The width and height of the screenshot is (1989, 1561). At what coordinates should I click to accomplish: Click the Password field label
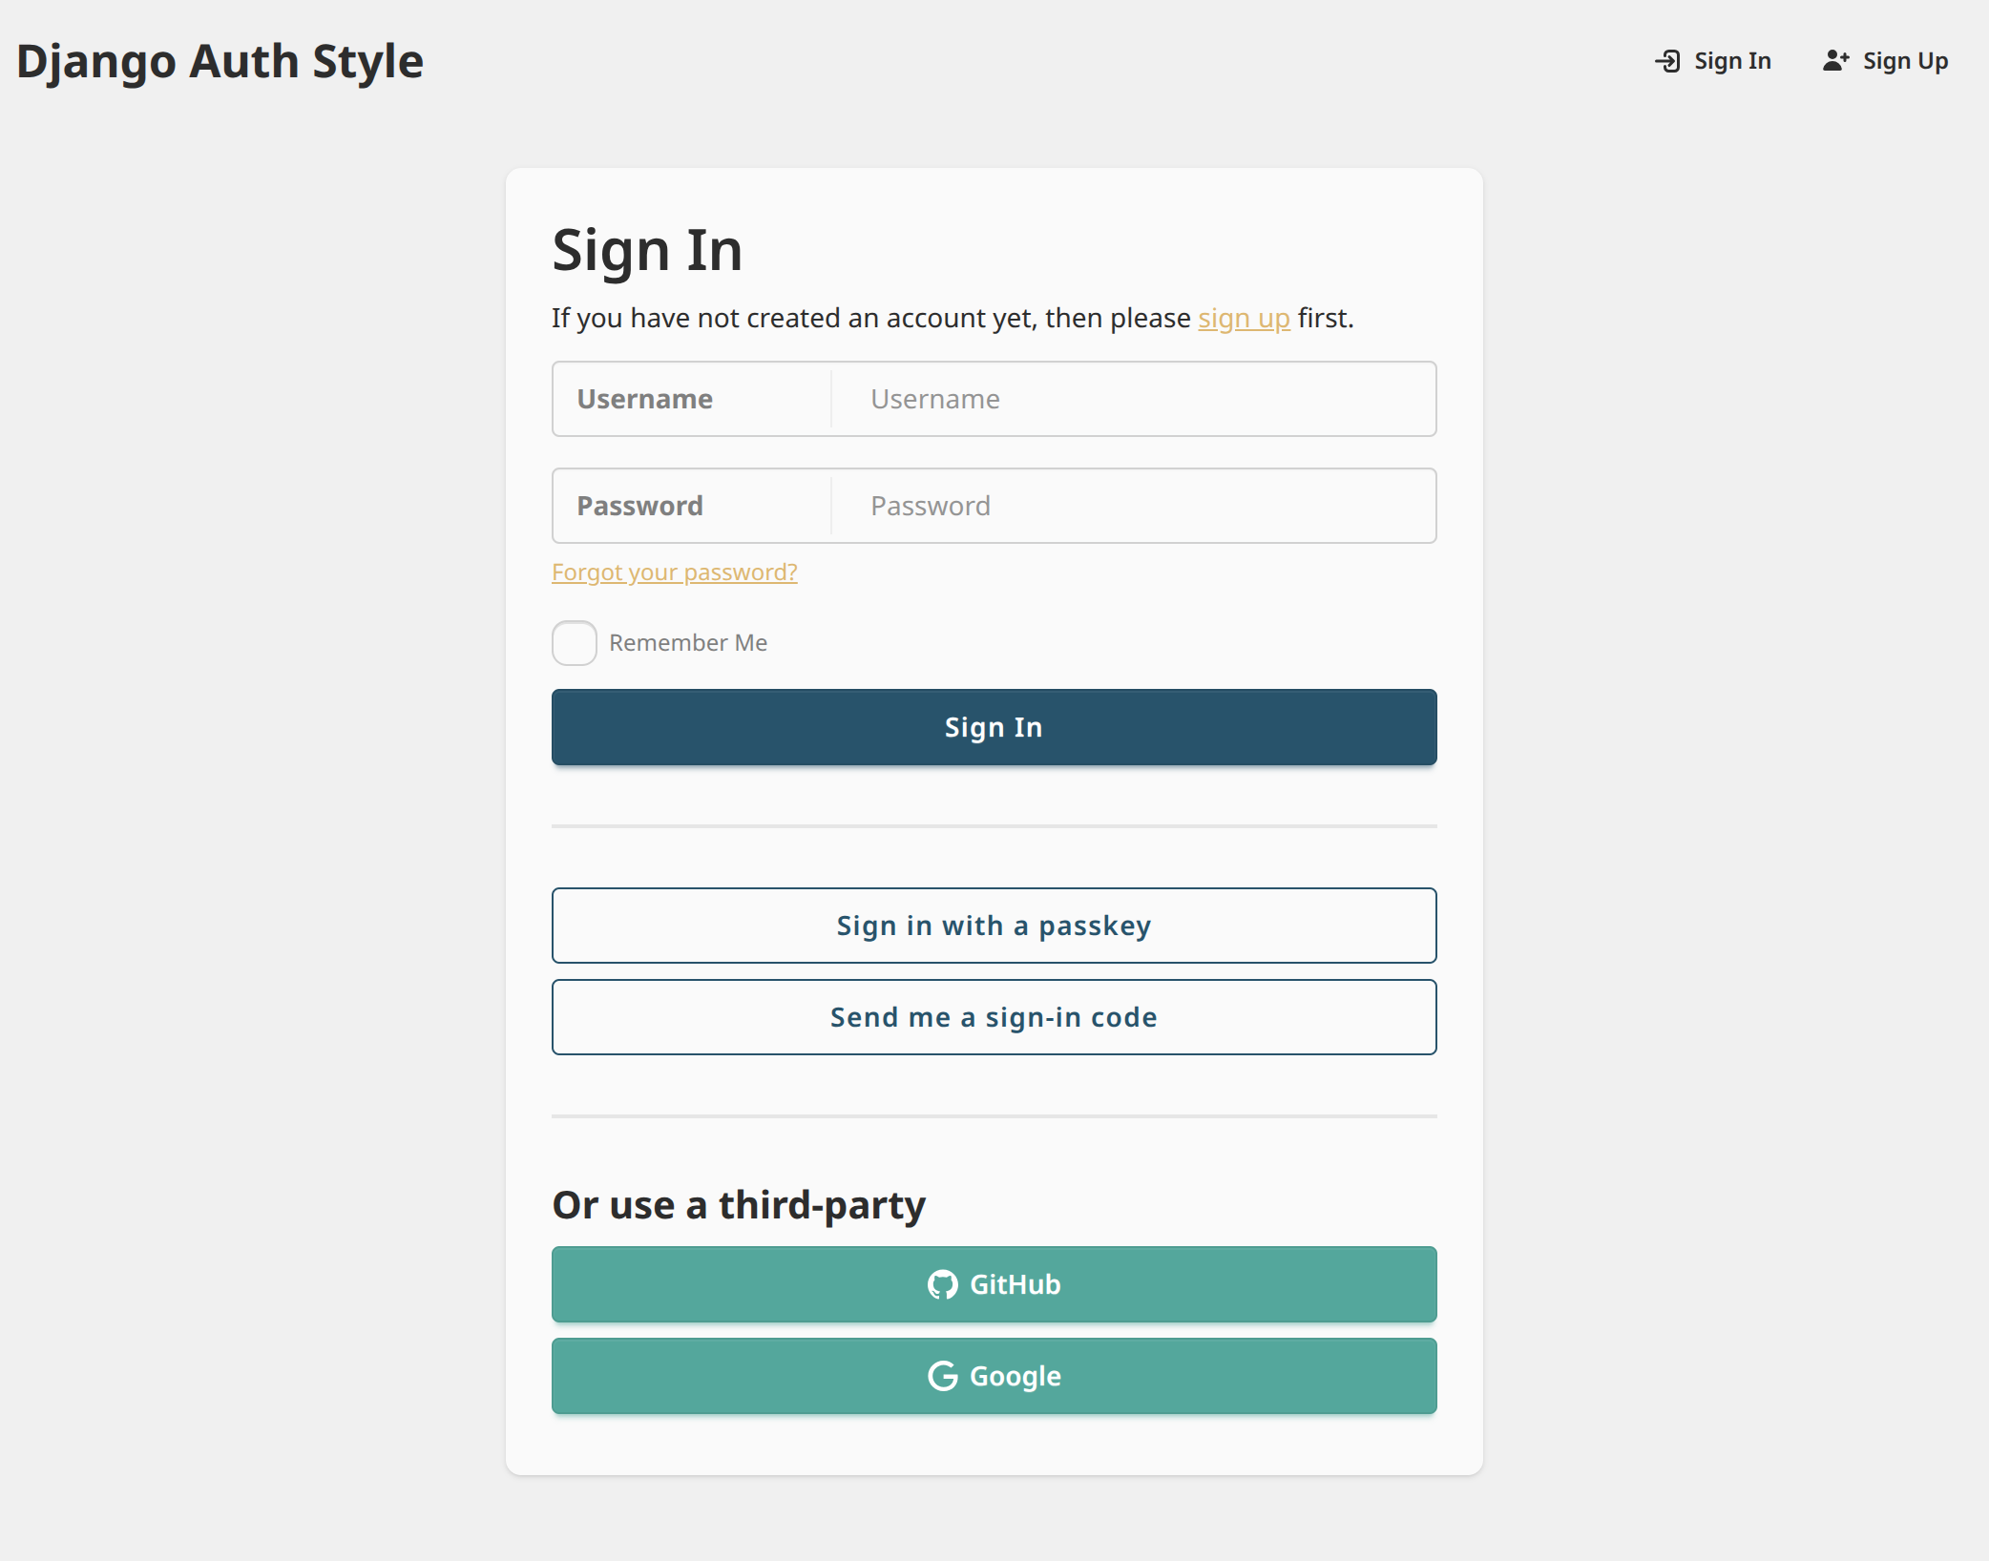click(x=639, y=506)
